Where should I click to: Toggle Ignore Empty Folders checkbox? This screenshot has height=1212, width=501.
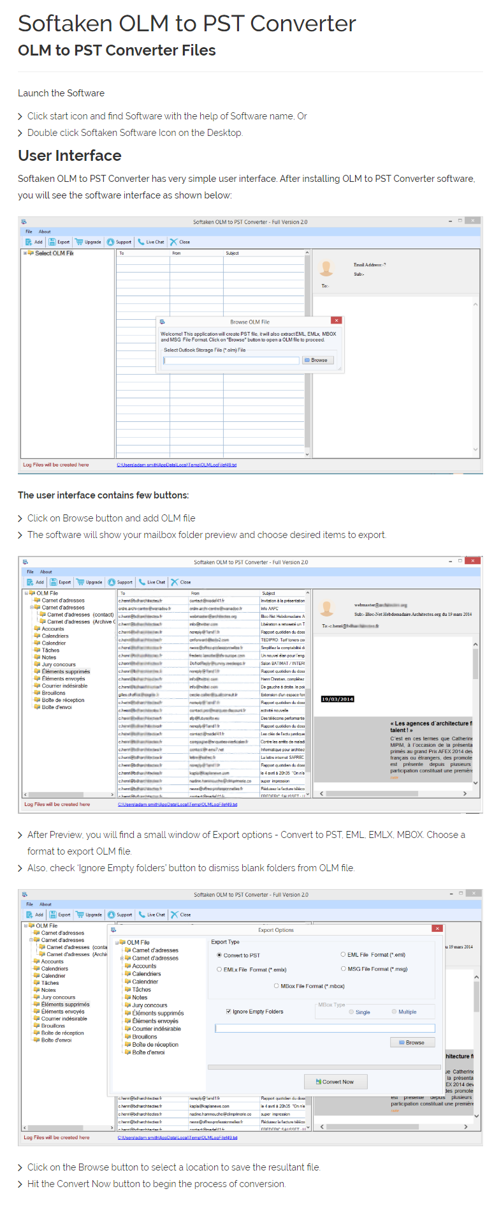[229, 1012]
